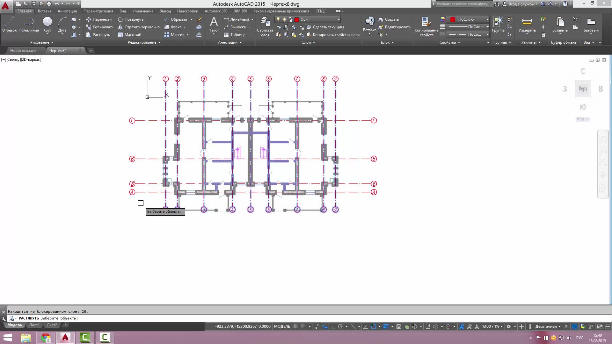Toggle grid display in status bar
The width and height of the screenshot is (612, 344).
pyautogui.click(x=296, y=326)
